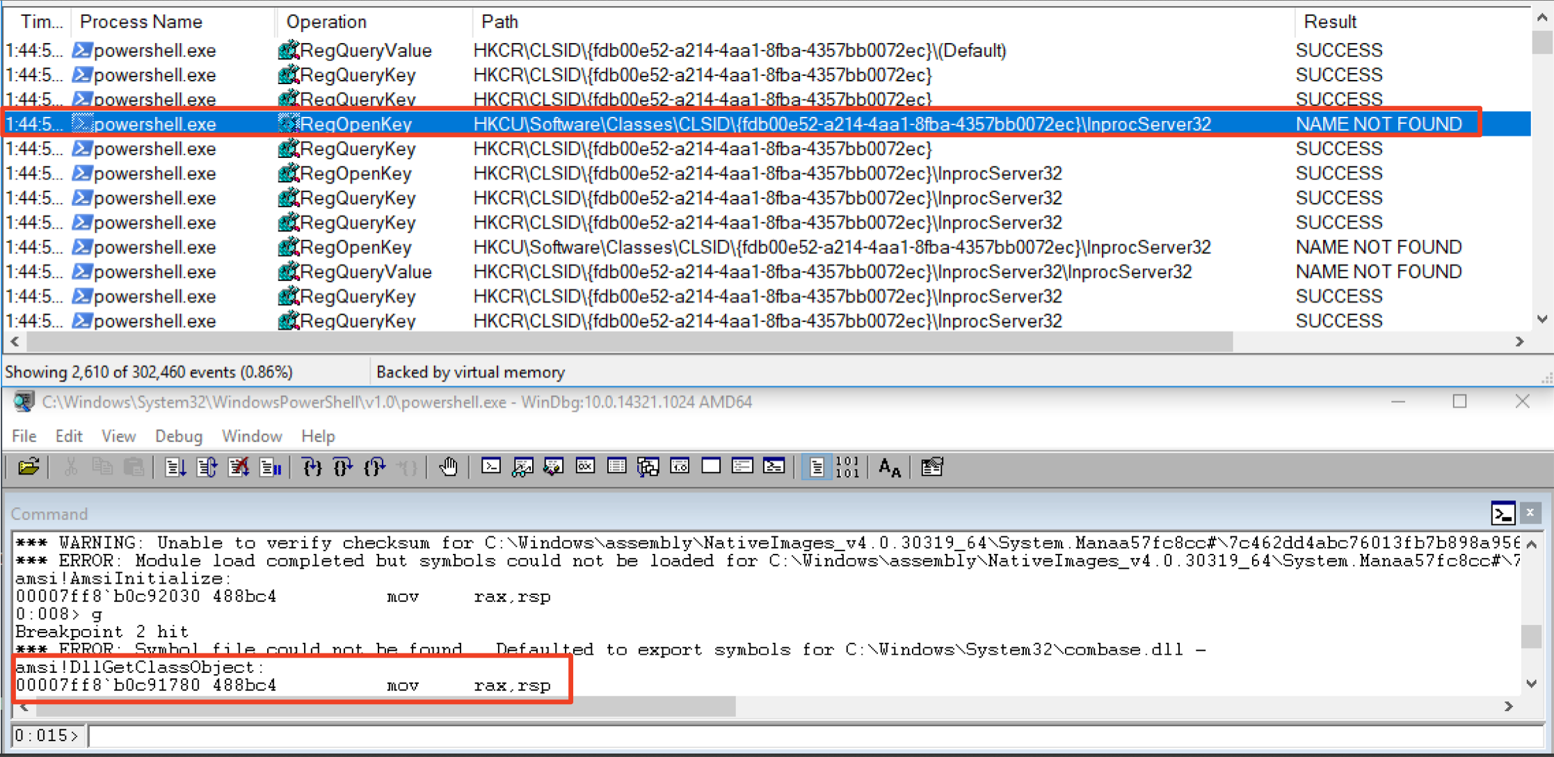The image size is (1554, 757).
Task: Close the Command pane with X button
Action: coord(1530,513)
